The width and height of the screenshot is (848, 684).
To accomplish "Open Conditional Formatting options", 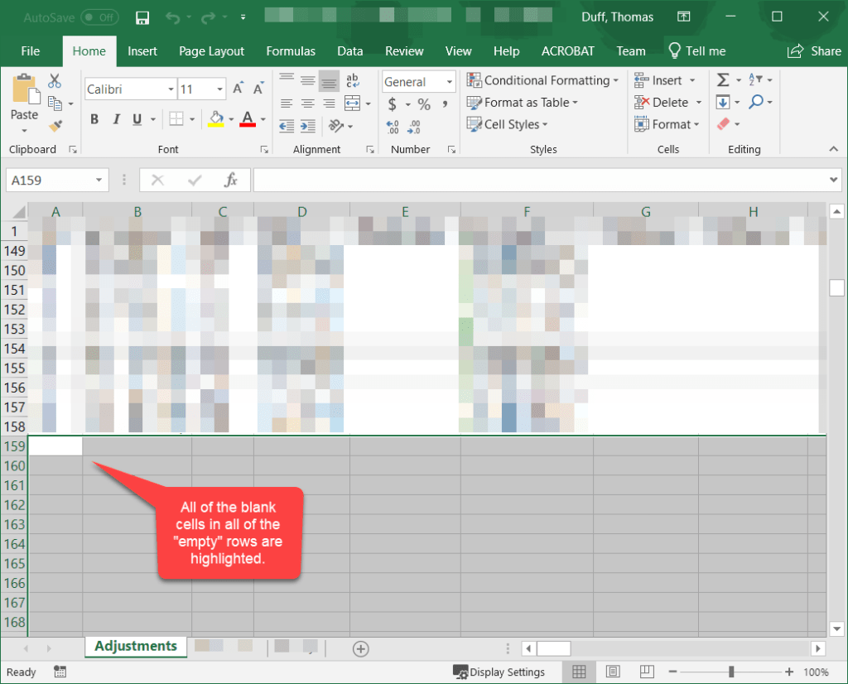I will click(543, 79).
